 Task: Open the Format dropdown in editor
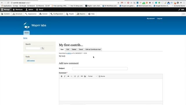click(92, 76)
